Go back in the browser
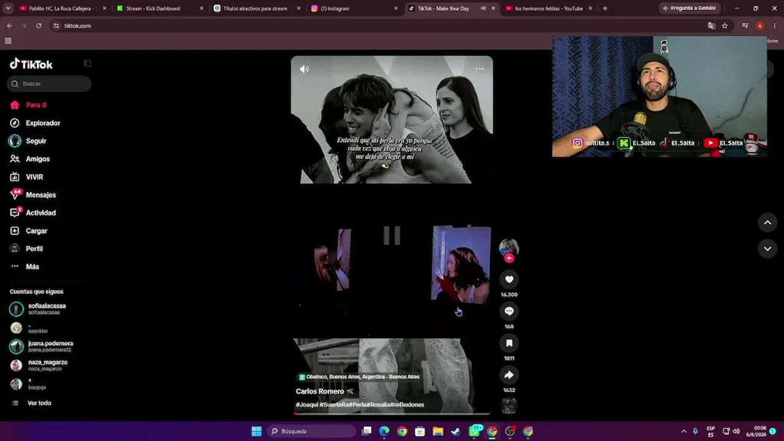 [9, 26]
